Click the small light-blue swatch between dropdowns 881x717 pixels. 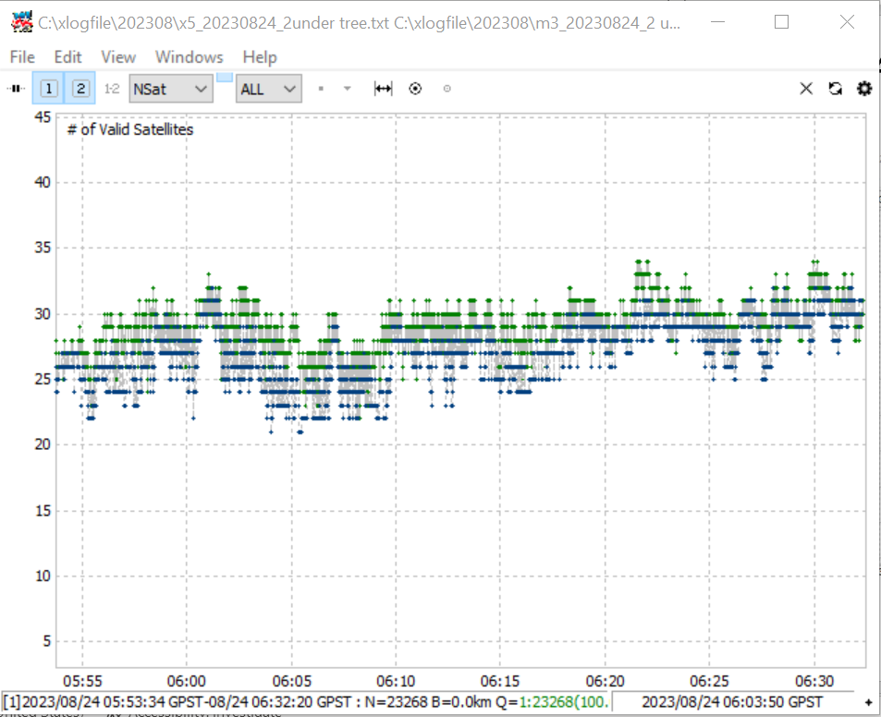[225, 78]
